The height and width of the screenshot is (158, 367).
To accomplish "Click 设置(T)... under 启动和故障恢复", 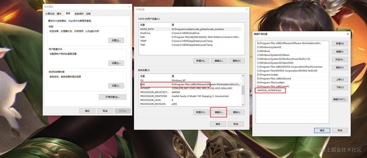I will 116,86.
